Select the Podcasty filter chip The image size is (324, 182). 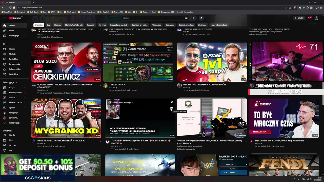[91, 25]
